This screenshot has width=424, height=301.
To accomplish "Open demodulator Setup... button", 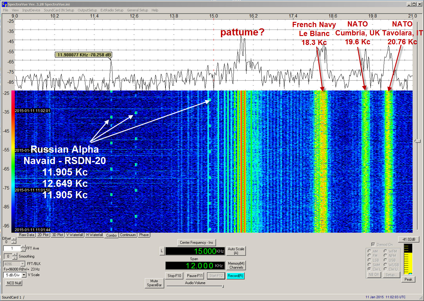I will 391,275.
